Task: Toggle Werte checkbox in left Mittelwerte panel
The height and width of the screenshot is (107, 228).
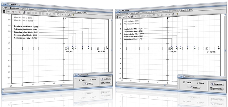Action: (91, 80)
